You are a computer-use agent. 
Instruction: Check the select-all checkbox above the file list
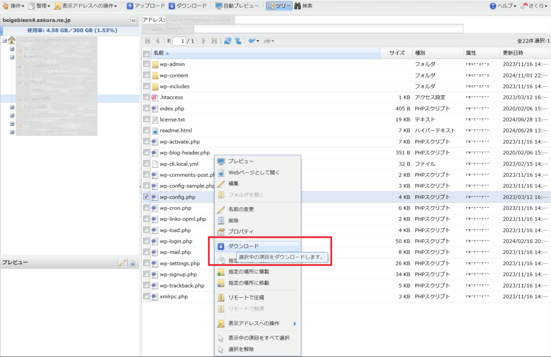tap(145, 53)
